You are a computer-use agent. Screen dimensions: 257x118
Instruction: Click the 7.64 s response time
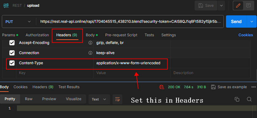188,87
